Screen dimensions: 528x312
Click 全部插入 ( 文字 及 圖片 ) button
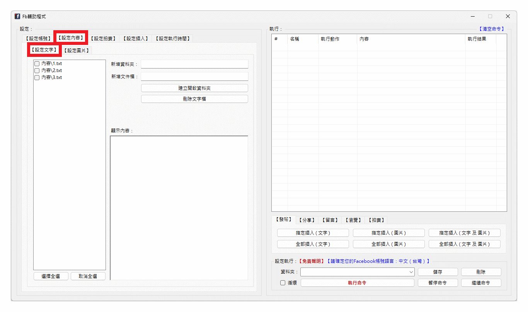point(465,244)
